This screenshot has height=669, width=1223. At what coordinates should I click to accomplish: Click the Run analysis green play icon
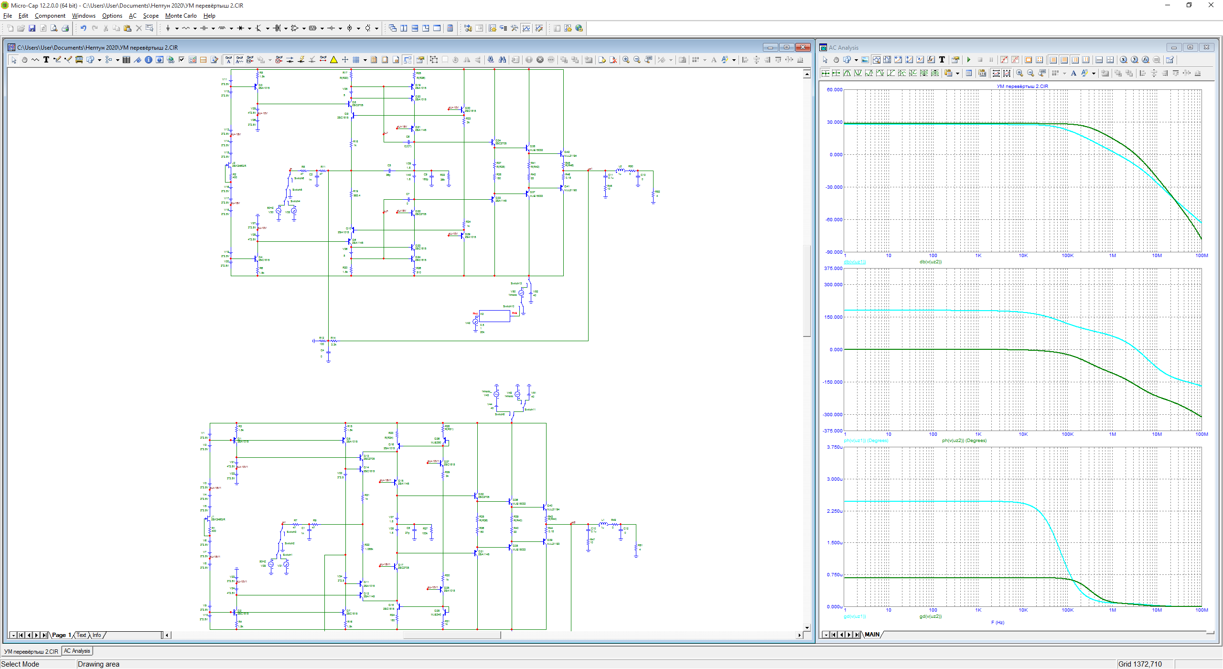969,60
